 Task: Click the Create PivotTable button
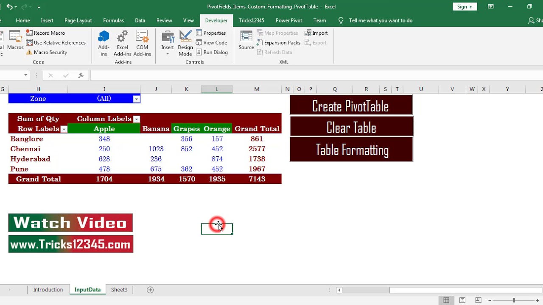click(x=351, y=105)
